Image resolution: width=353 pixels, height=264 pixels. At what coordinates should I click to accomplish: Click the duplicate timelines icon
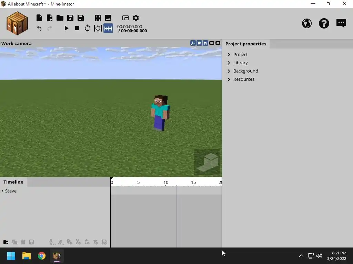point(14,242)
